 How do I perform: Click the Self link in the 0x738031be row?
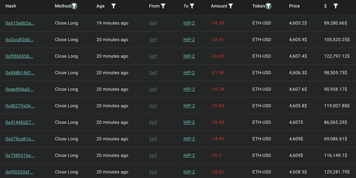point(153,155)
